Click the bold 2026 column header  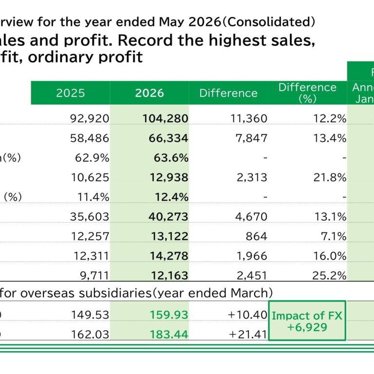pyautogui.click(x=150, y=93)
